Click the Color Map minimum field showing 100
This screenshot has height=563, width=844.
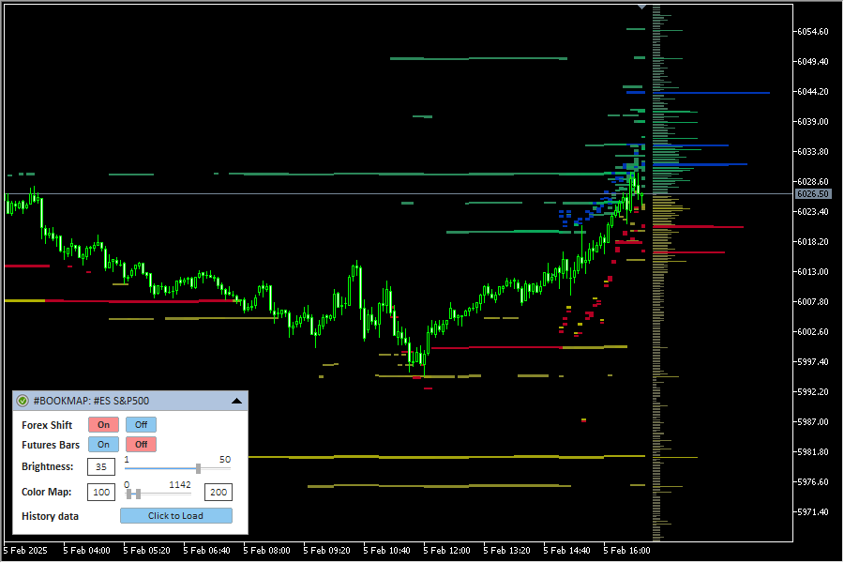pos(101,492)
